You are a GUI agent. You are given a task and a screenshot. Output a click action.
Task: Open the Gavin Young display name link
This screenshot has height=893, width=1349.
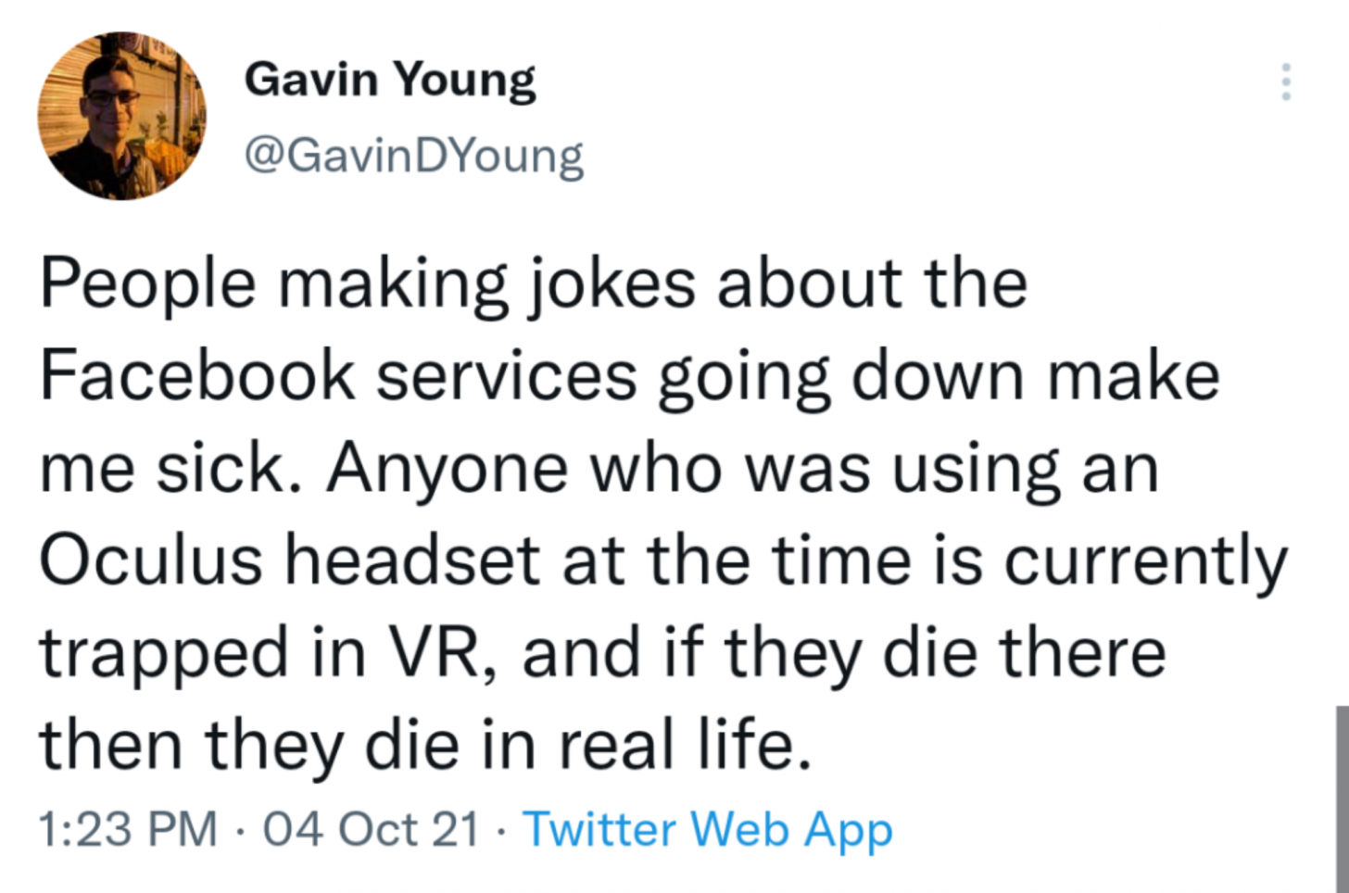[390, 80]
